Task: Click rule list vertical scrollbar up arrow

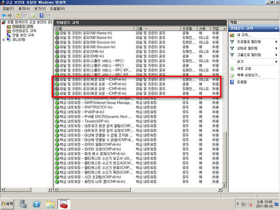Action: 224,28
